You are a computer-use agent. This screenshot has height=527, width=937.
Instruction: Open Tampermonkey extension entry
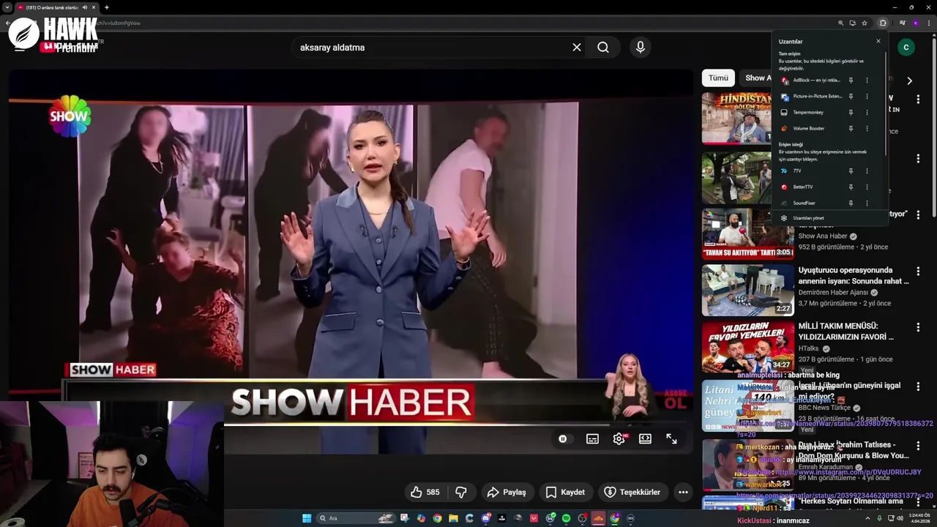tap(811, 113)
